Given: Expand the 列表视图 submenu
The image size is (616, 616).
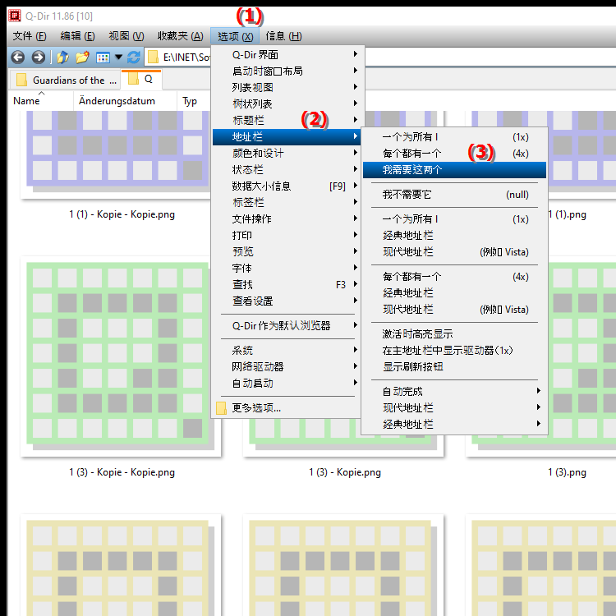Looking at the screenshot, I should [x=287, y=88].
